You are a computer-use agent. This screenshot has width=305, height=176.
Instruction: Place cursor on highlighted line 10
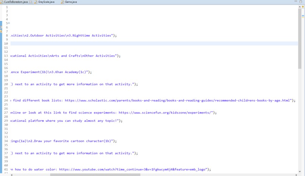pyautogui.click(x=154, y=44)
